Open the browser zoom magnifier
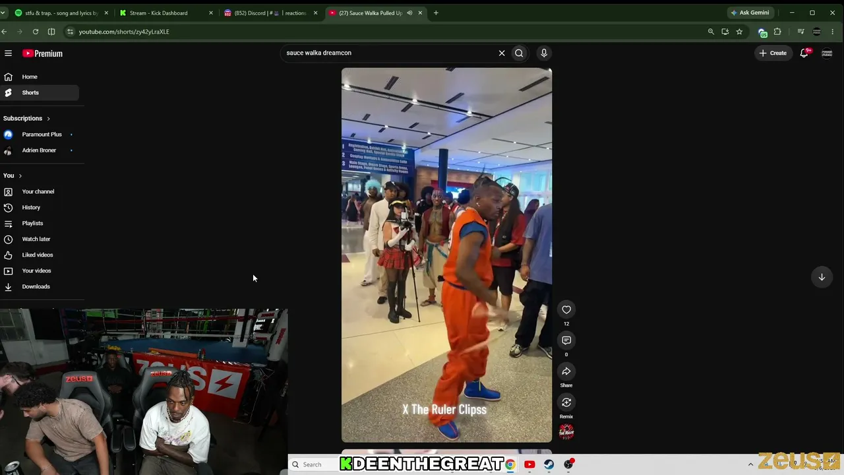Viewport: 844px width, 475px height. pos(711,32)
